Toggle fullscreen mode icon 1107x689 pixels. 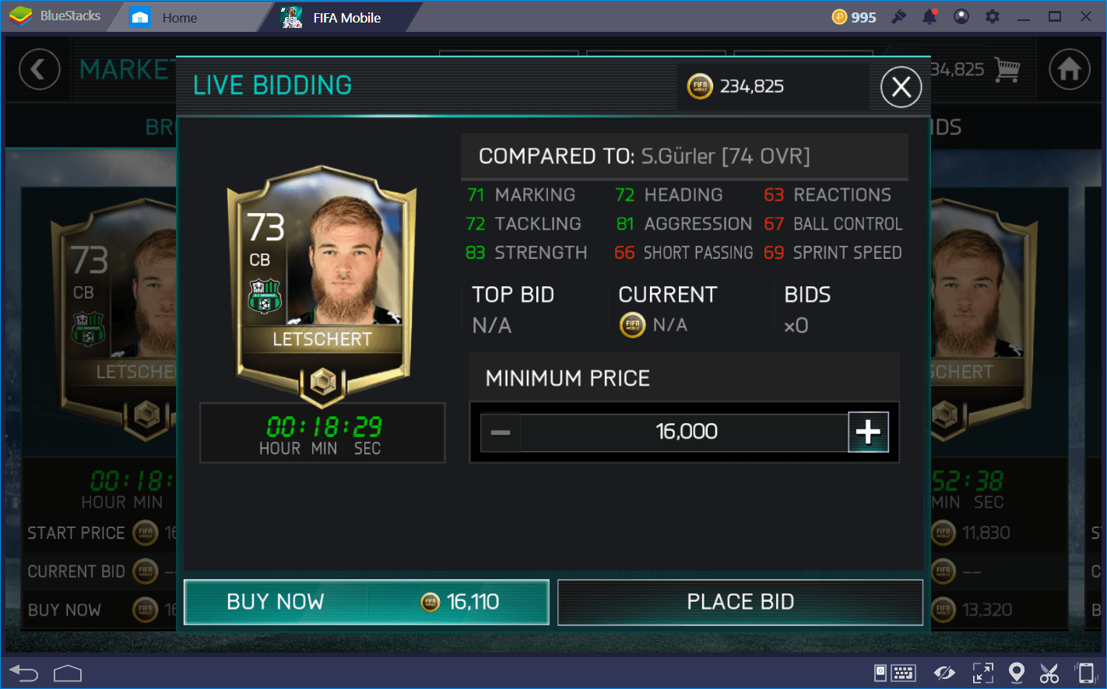click(x=983, y=673)
